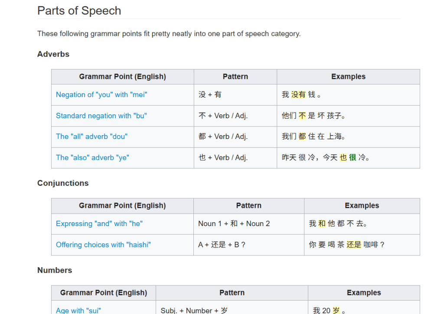This screenshot has height=314, width=444.
Task: Click the pattern "Noun 1 + 和 + Noun 2"
Action: click(234, 224)
